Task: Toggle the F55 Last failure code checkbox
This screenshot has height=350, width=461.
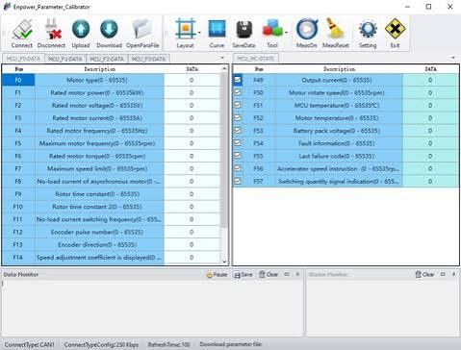Action: coord(238,156)
